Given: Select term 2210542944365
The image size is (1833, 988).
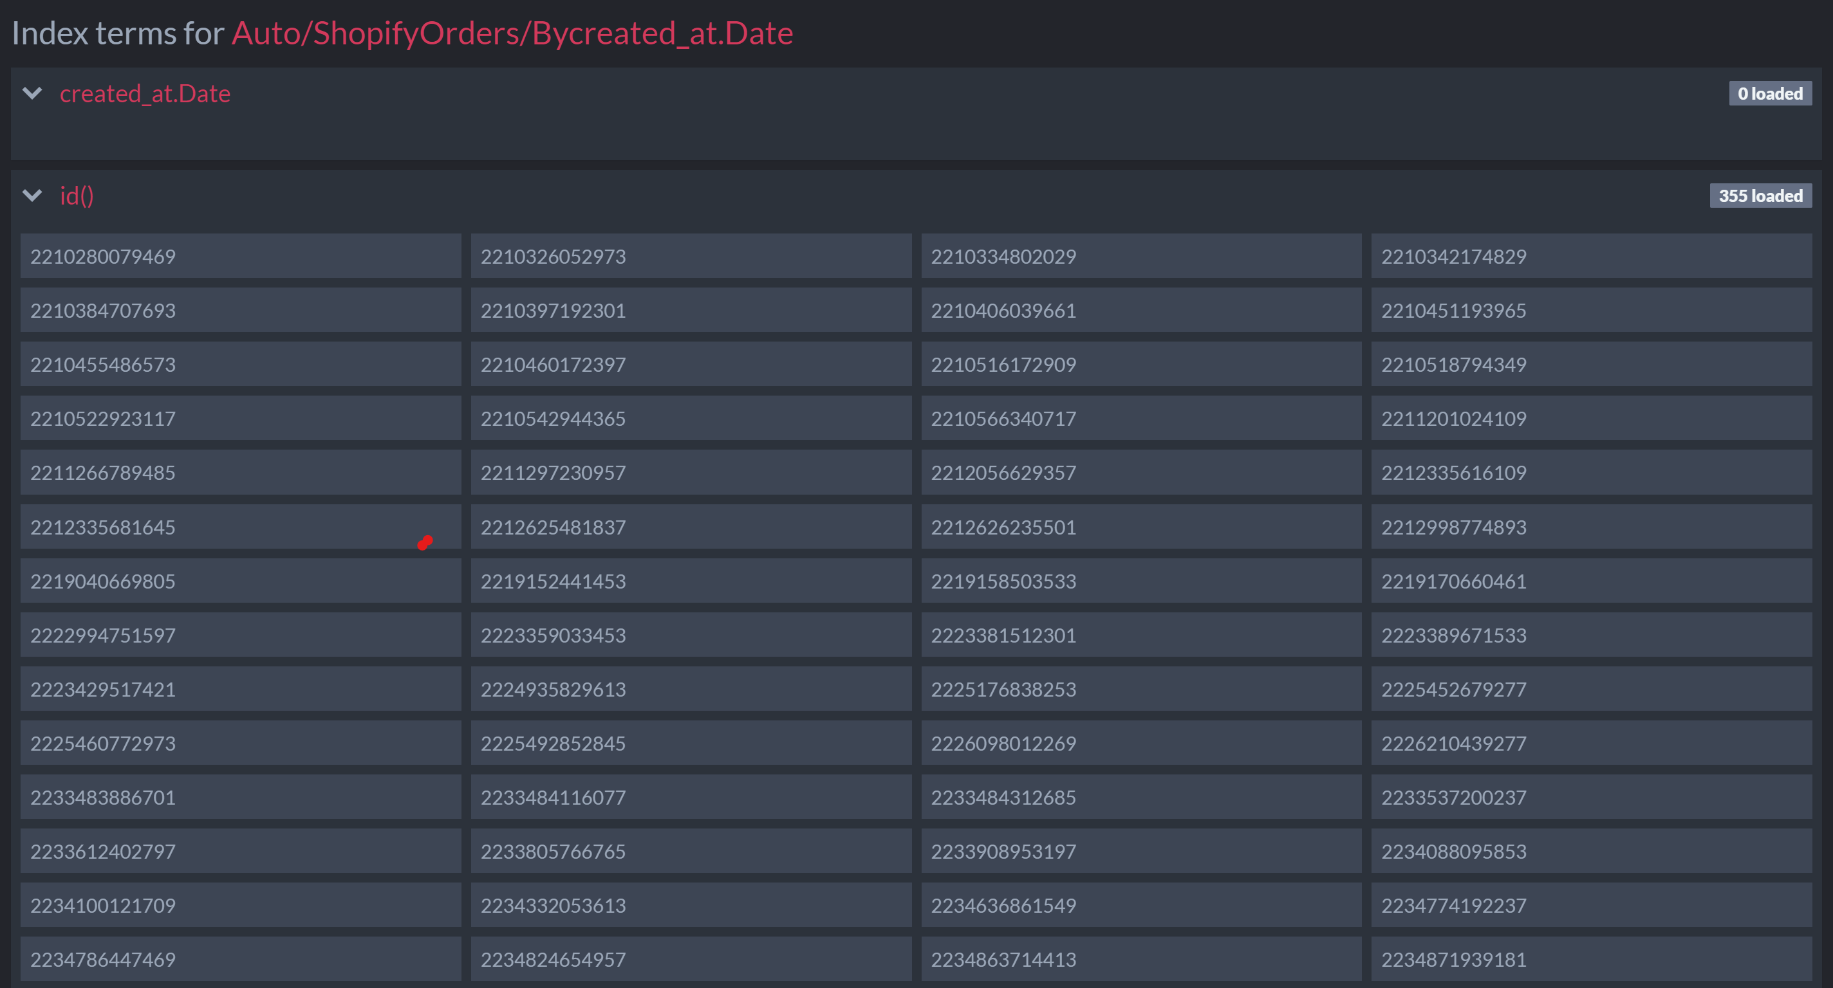Looking at the screenshot, I should (x=691, y=418).
